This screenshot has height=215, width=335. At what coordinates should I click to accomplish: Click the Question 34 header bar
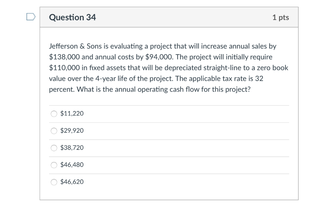point(169,17)
